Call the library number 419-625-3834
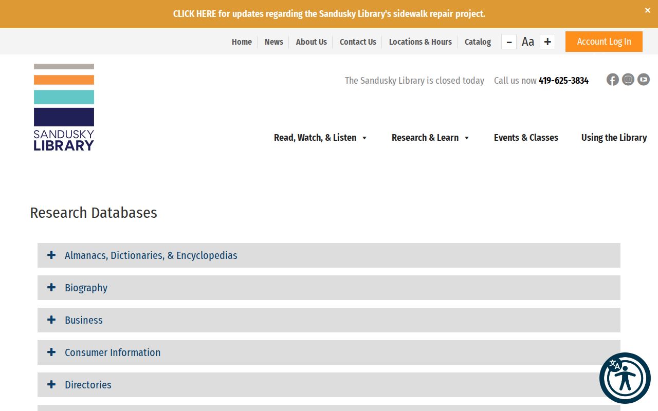This screenshot has width=658, height=411. (563, 81)
